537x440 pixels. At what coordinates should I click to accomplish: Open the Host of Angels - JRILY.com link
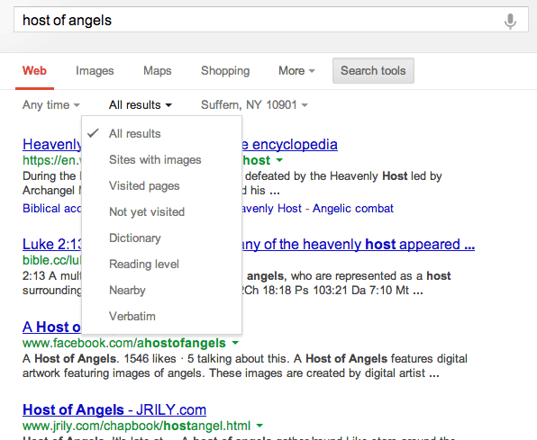point(114,409)
